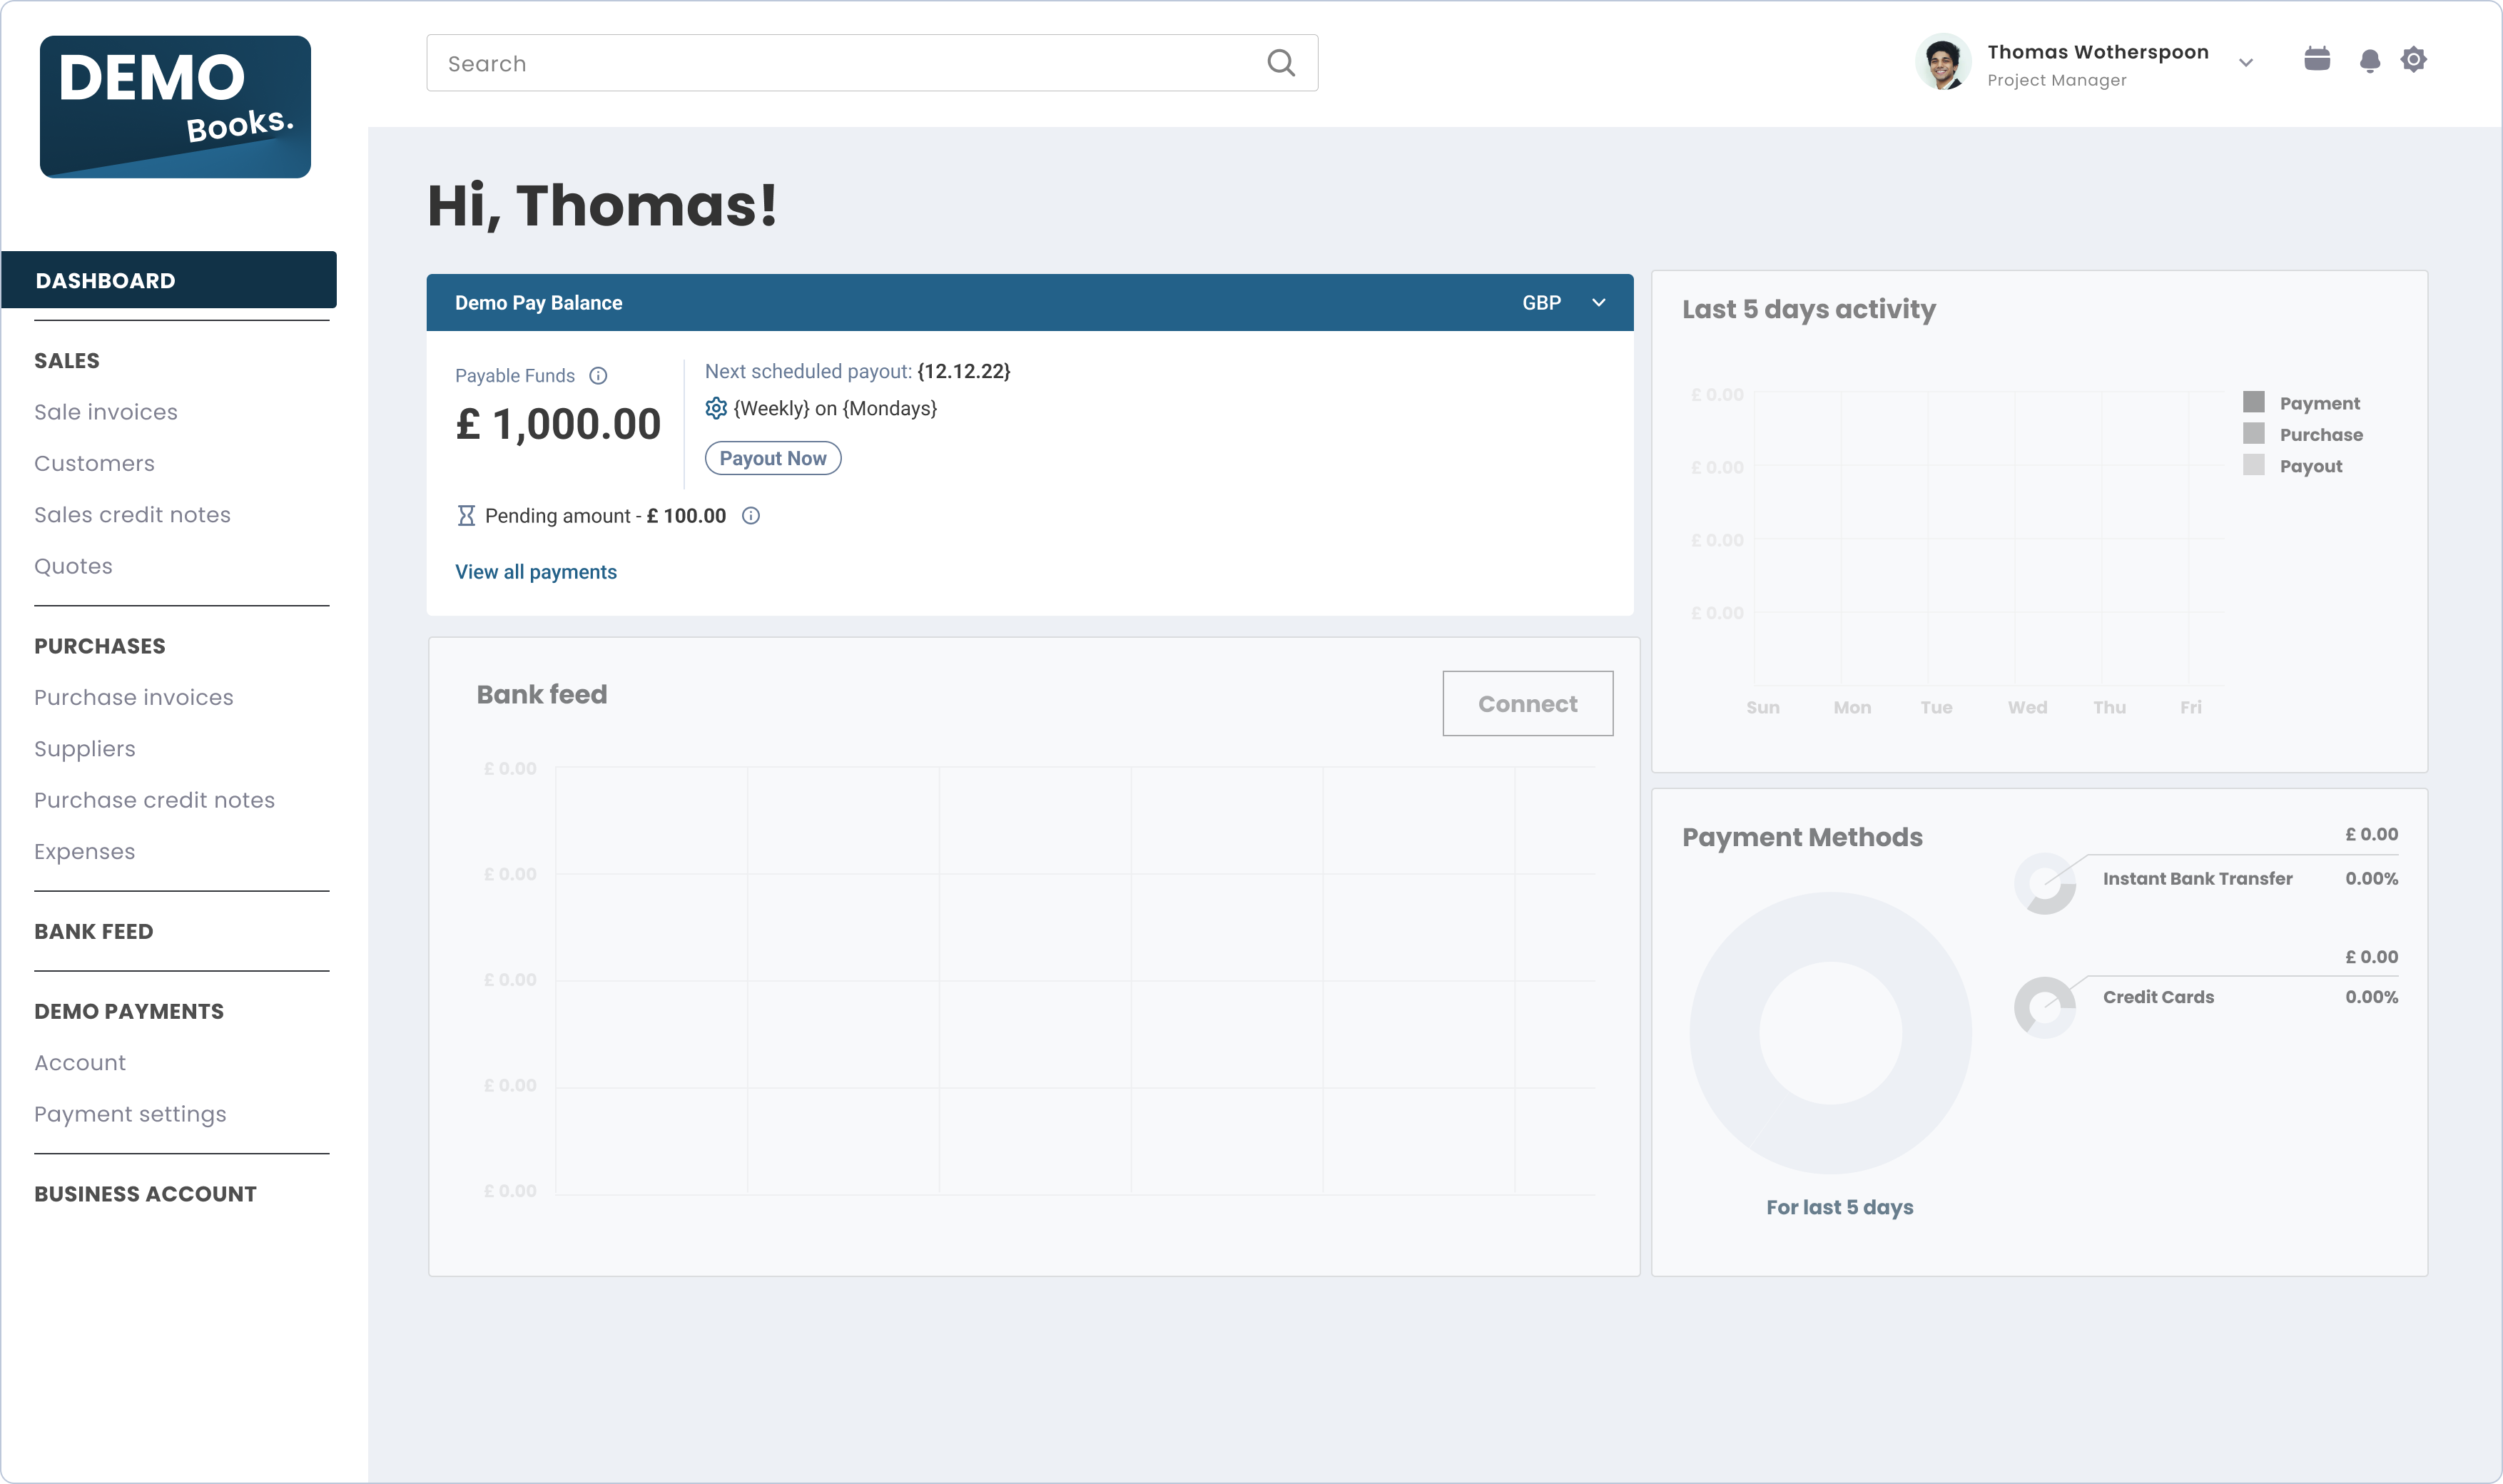Open Sale invoices from sidebar
The height and width of the screenshot is (1484, 2503).
(105, 412)
